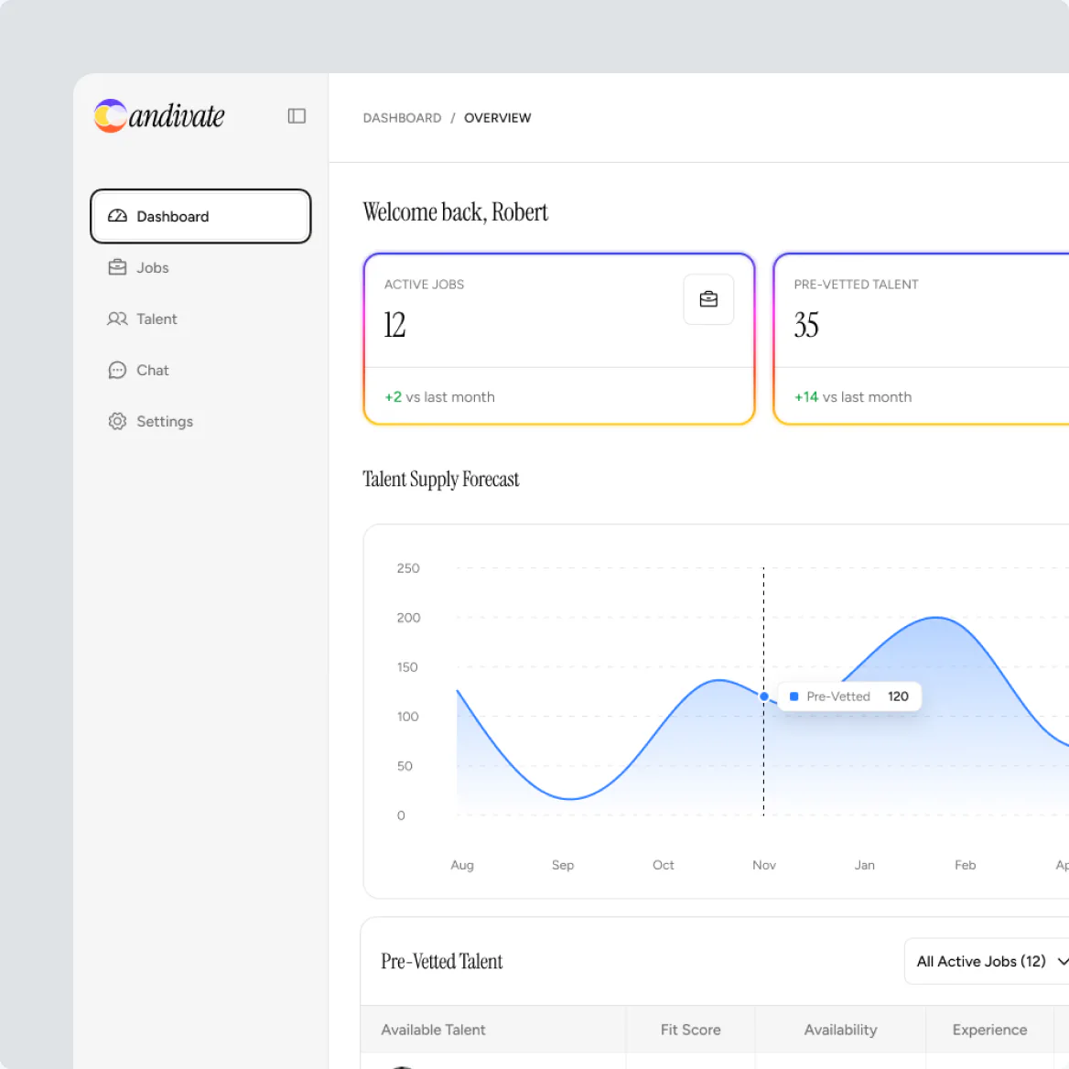Click the active jobs count 12
This screenshot has width=1069, height=1069.
(394, 325)
